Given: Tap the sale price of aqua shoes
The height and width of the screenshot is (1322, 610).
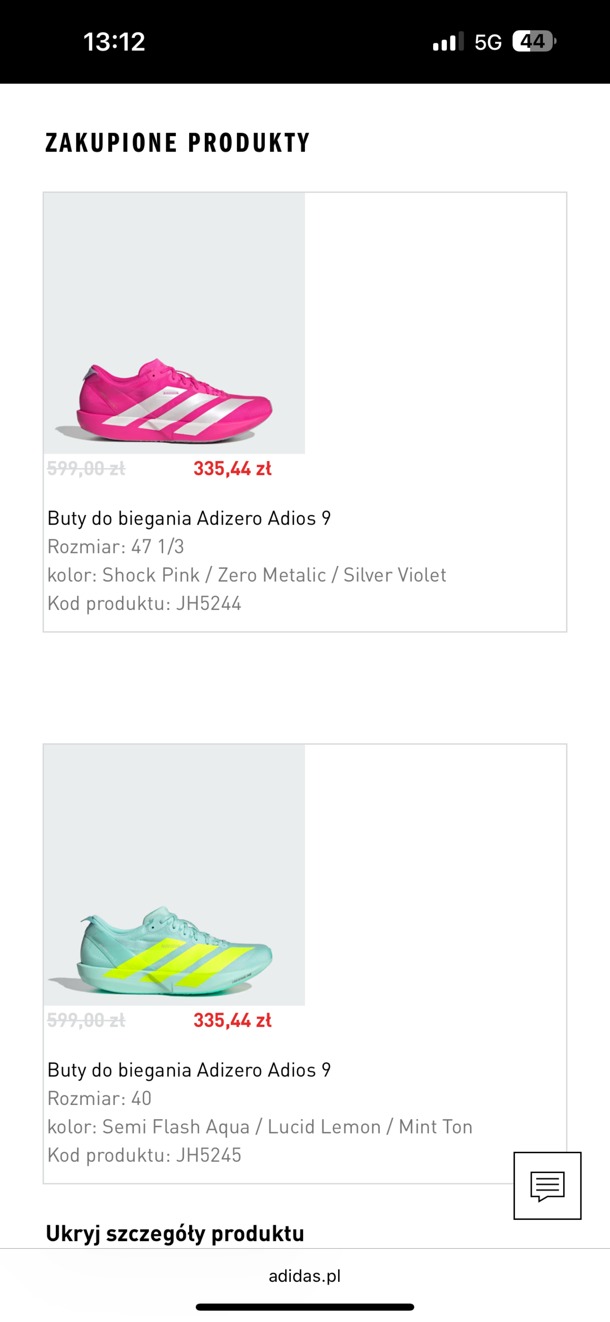Looking at the screenshot, I should (233, 1020).
